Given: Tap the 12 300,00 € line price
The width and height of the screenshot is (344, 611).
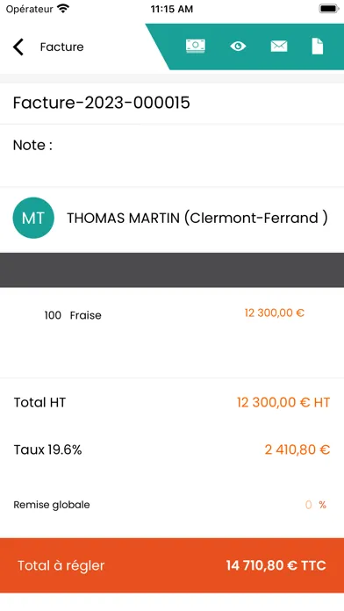Looking at the screenshot, I should coord(275,313).
